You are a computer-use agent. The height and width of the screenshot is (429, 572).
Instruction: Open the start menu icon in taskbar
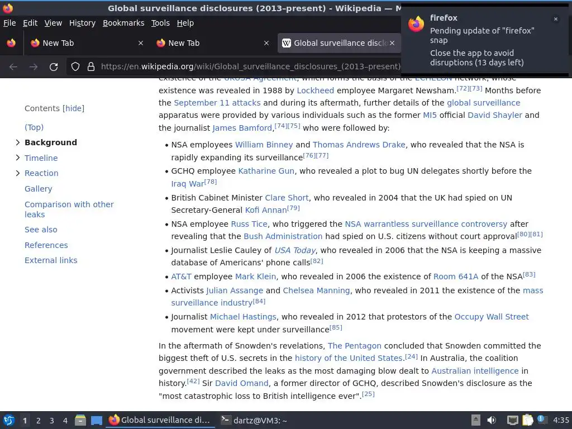pyautogui.click(x=9, y=420)
